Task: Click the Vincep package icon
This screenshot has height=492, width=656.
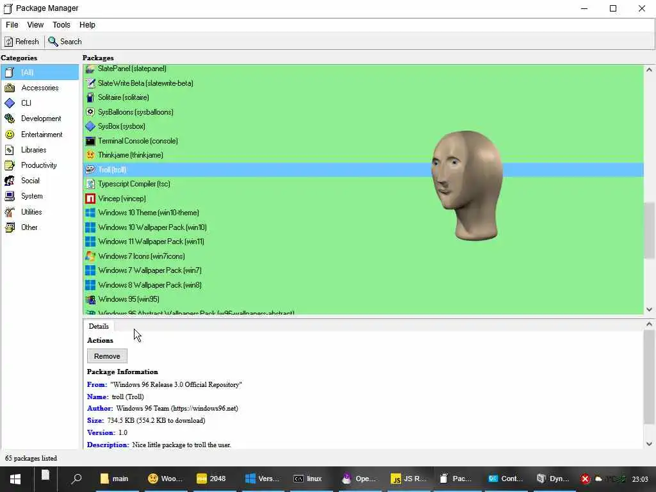Action: point(90,199)
